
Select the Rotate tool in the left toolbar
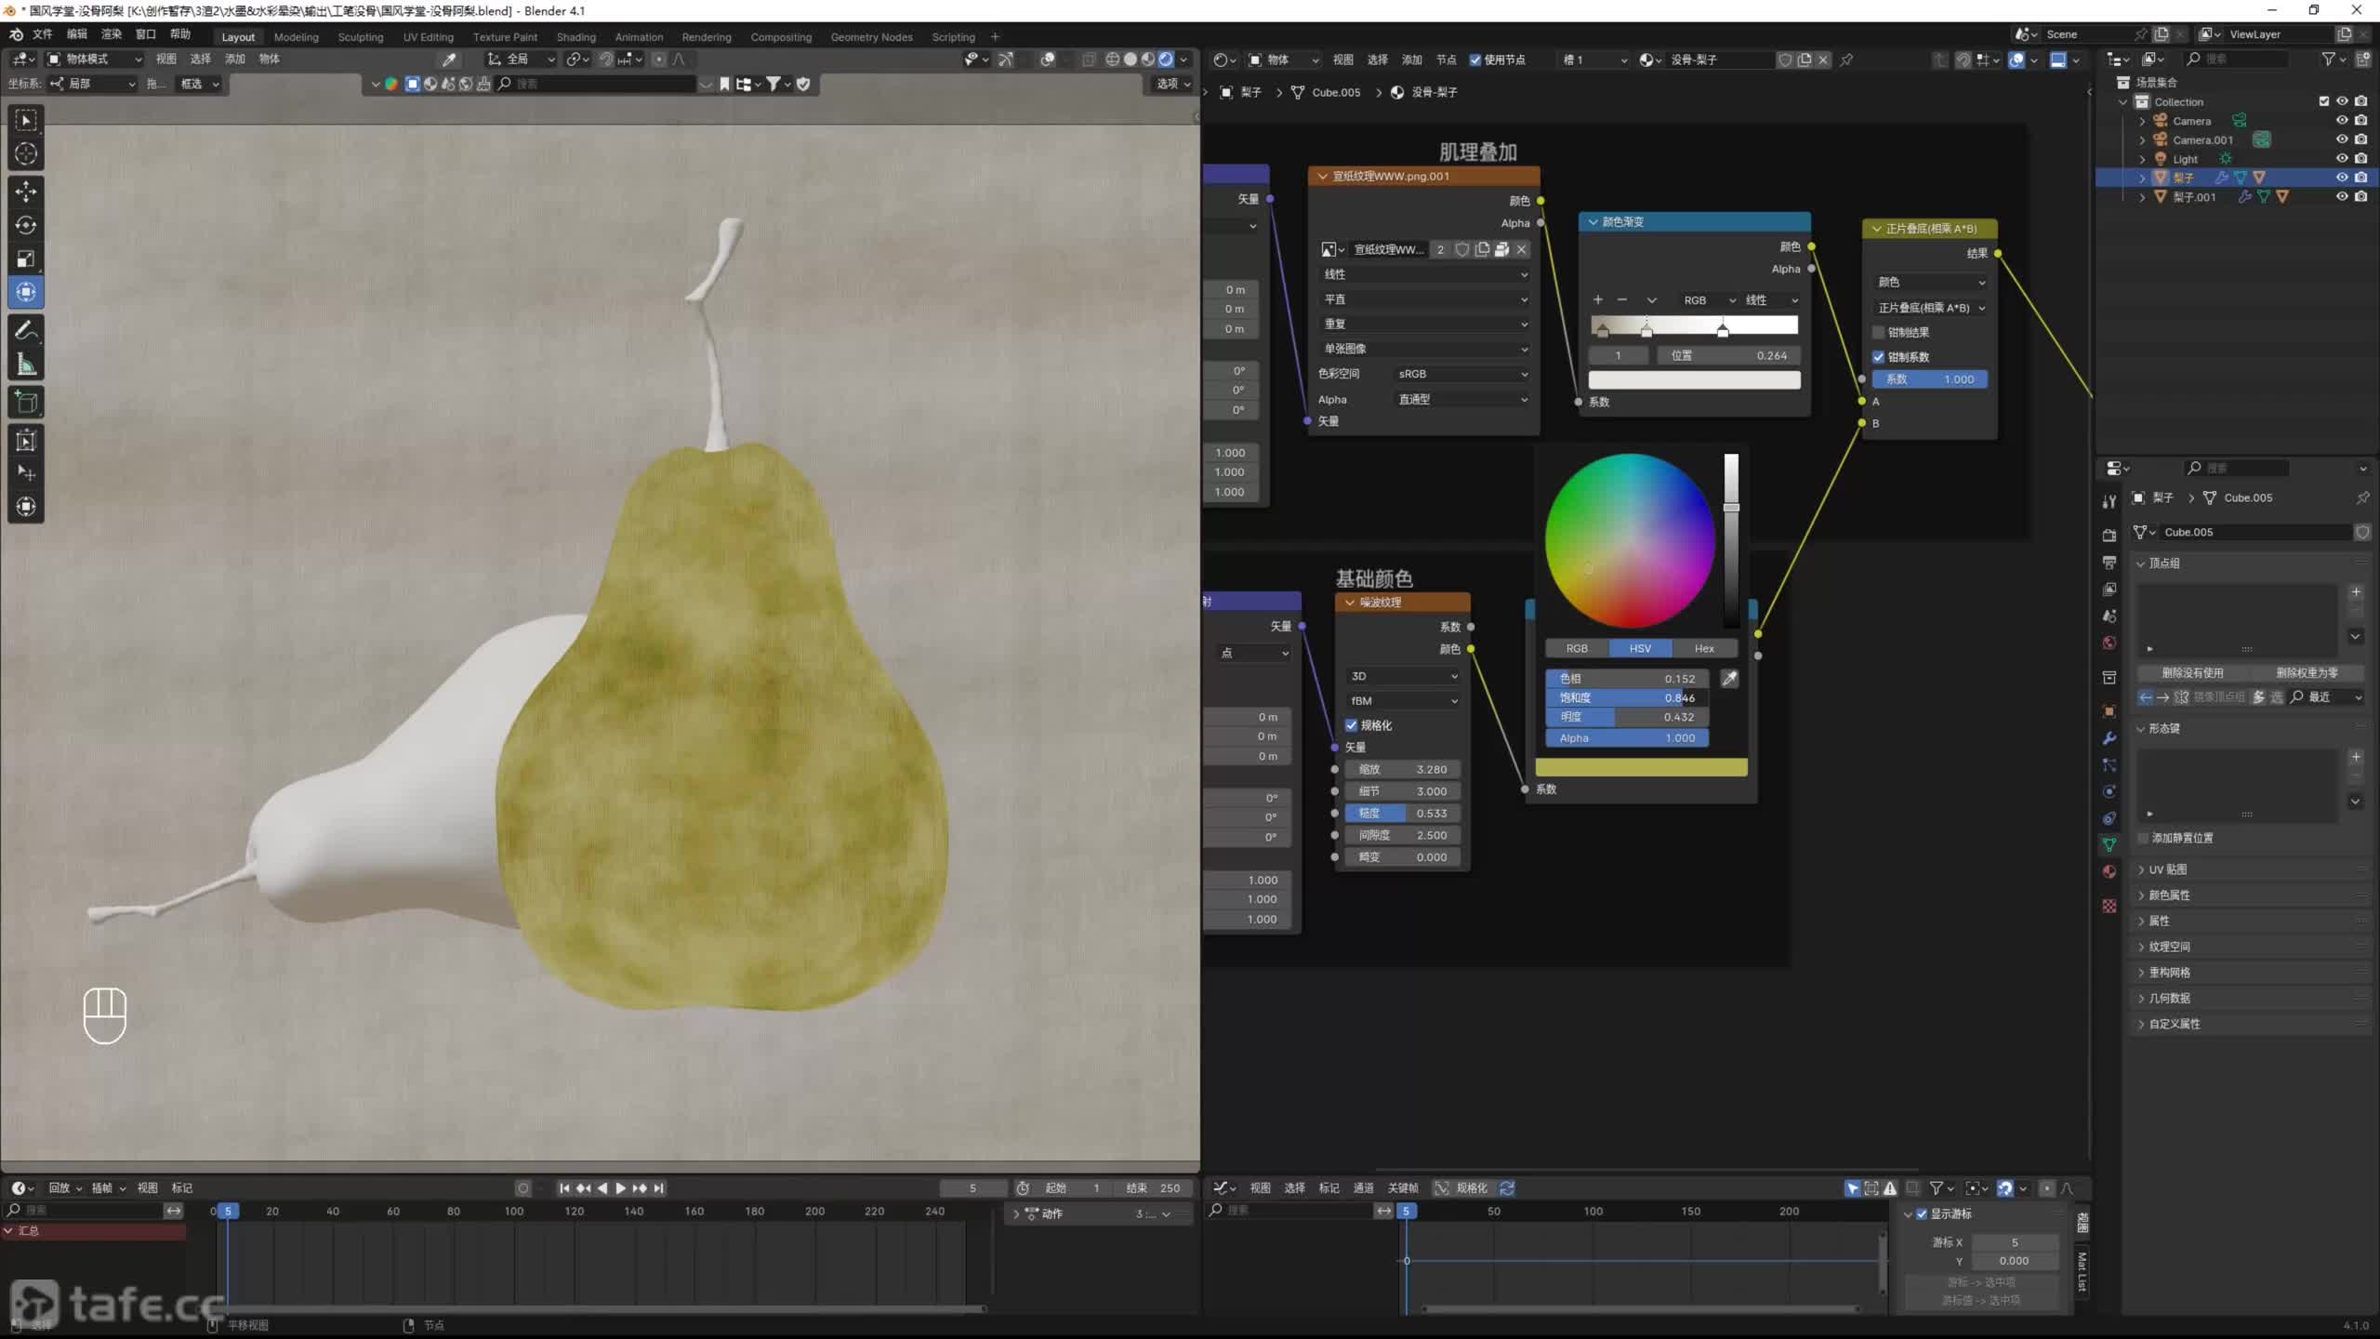tap(26, 225)
